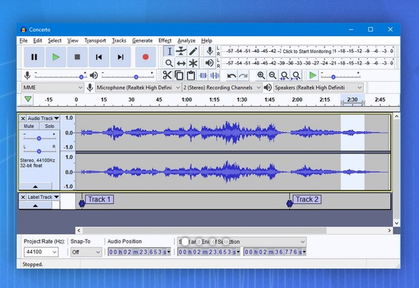Collapse the Label Track
This screenshot has height=288, width=419.
click(35, 206)
